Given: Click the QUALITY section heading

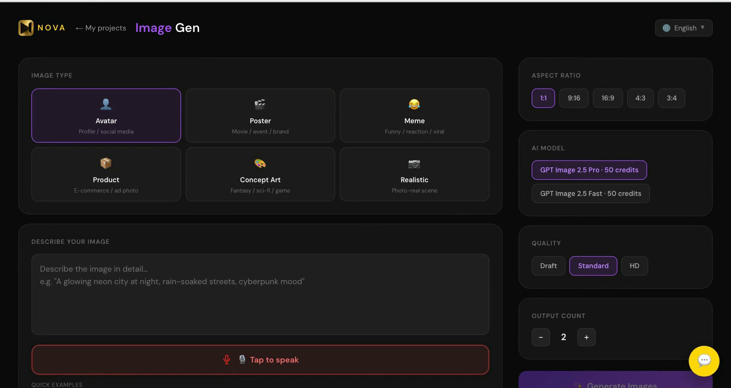Looking at the screenshot, I should click(546, 243).
